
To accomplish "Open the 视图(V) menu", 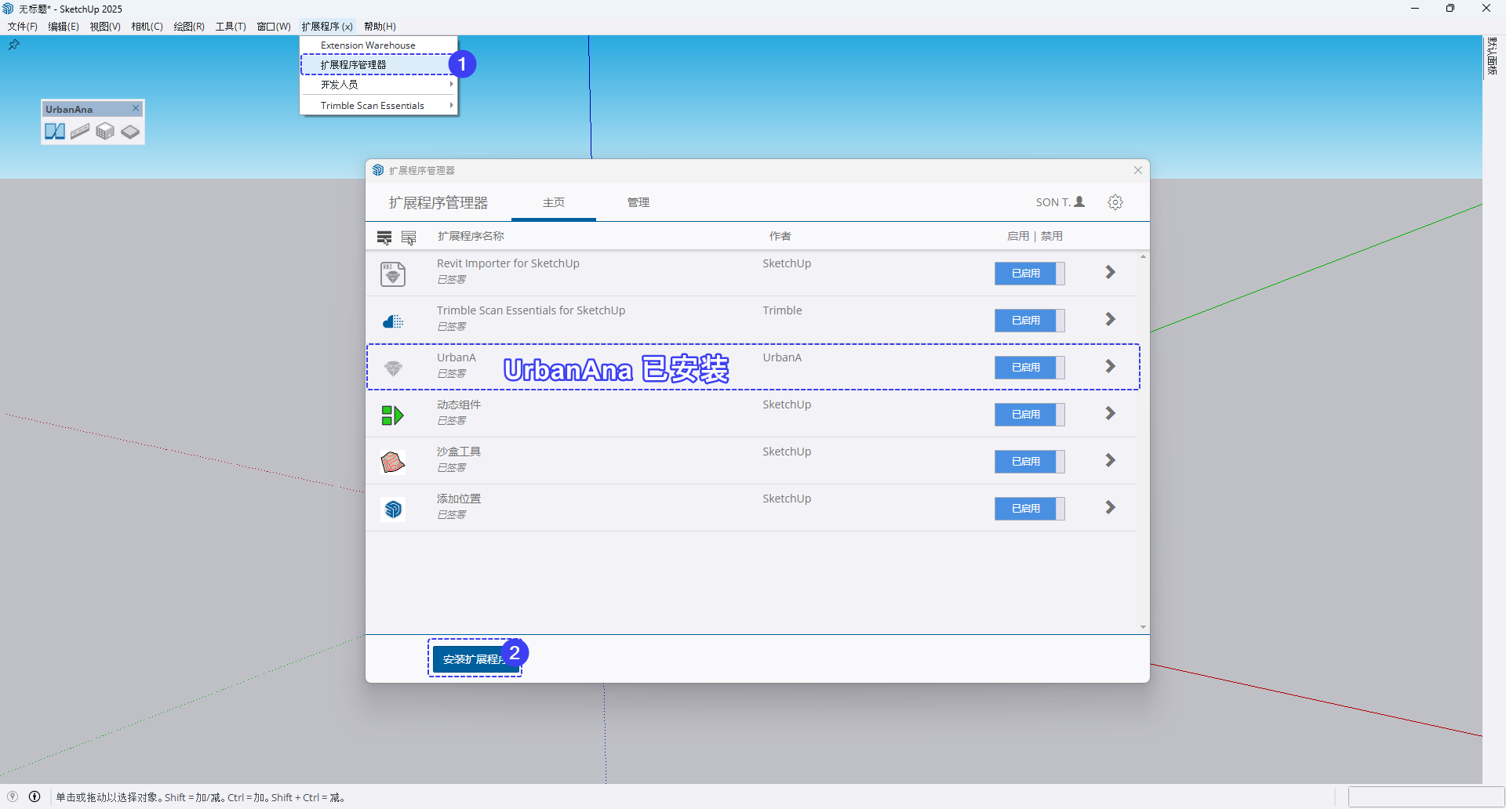I will pos(105,27).
